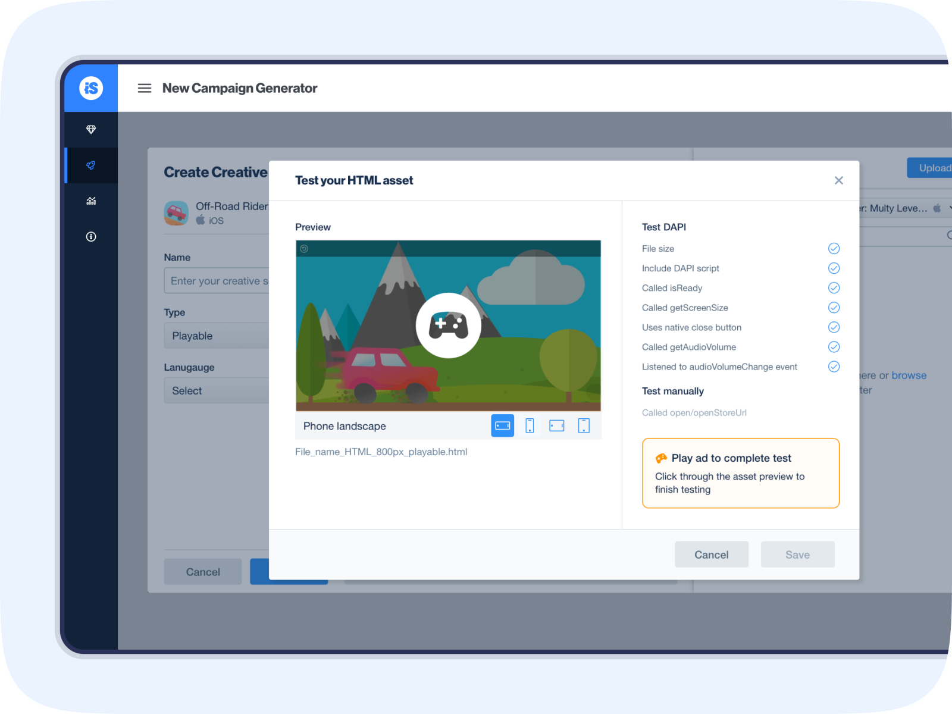Image resolution: width=952 pixels, height=714 pixels.
Task: Click the small icon in preview top bar
Action: tap(304, 249)
